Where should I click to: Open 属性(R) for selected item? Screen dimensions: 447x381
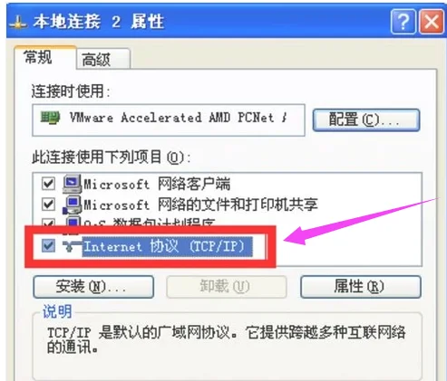tap(361, 287)
